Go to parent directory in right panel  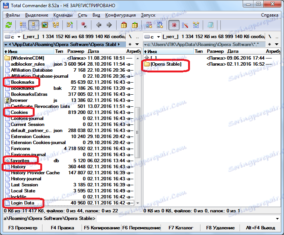277,37
